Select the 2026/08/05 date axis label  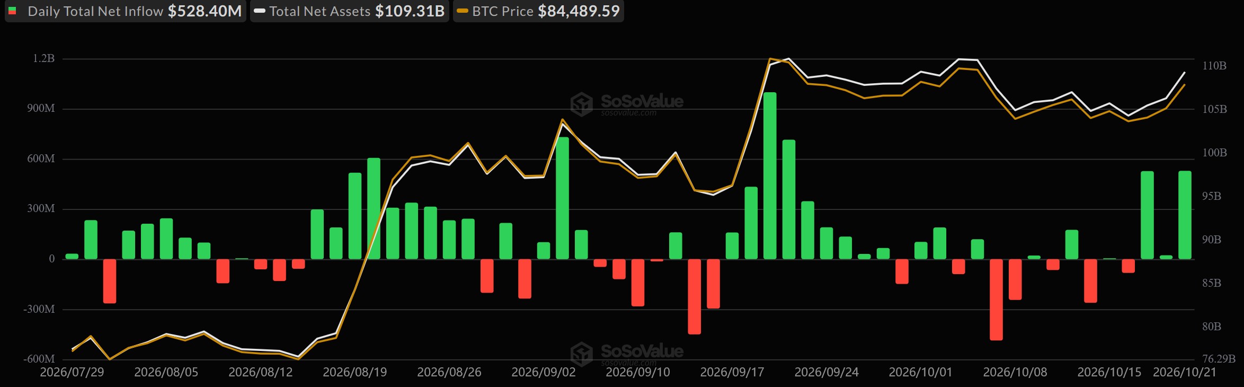[166, 372]
